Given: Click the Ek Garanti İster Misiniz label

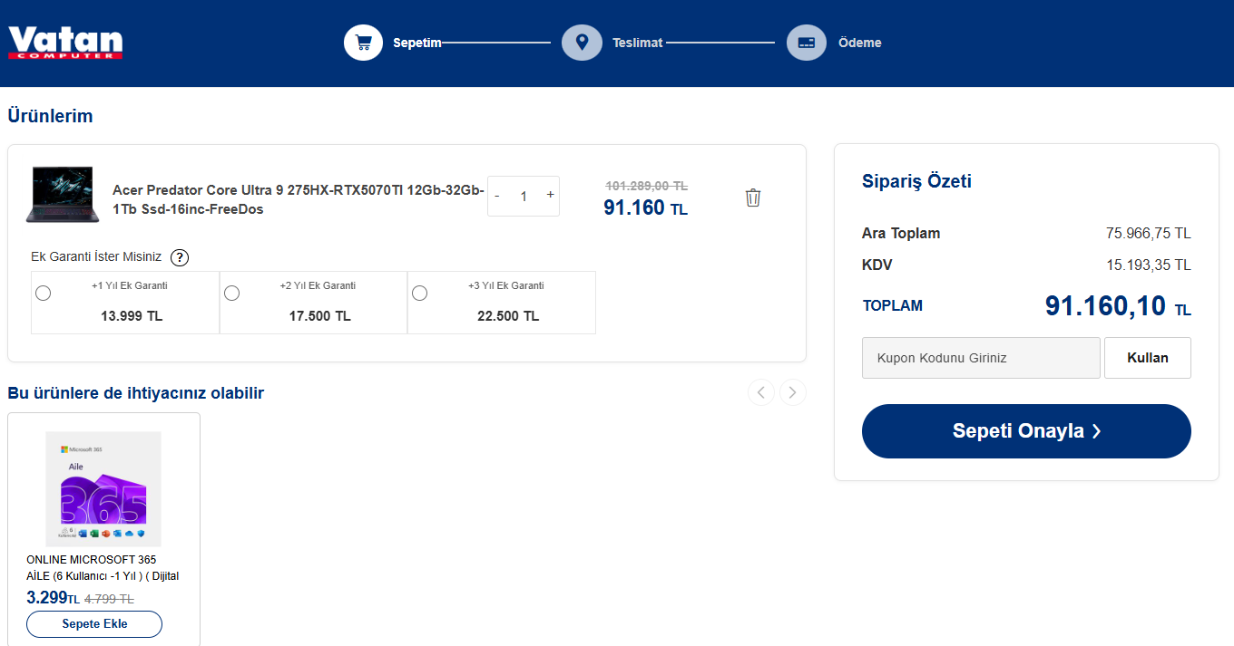Looking at the screenshot, I should (96, 257).
